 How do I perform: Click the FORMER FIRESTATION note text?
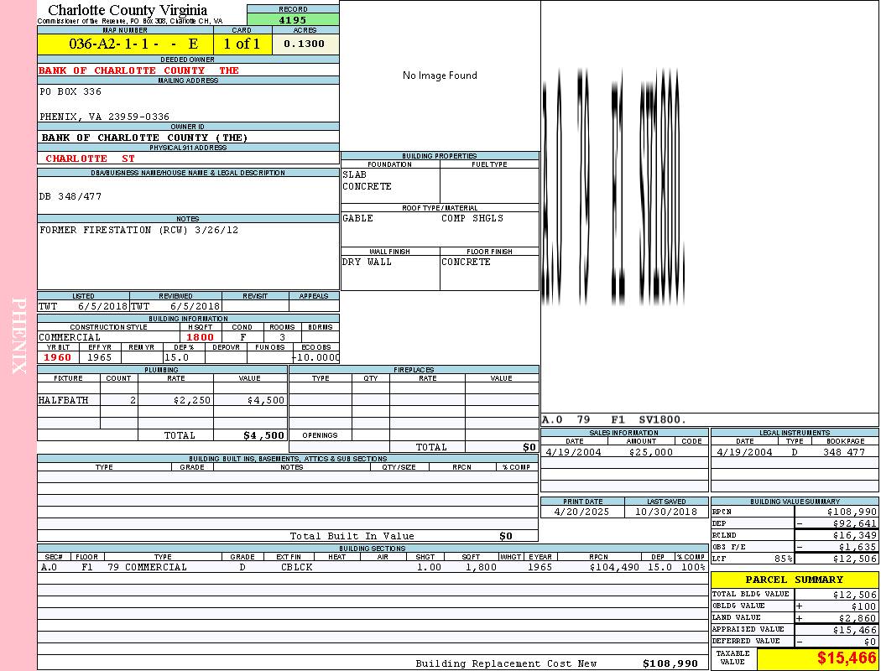point(138,230)
